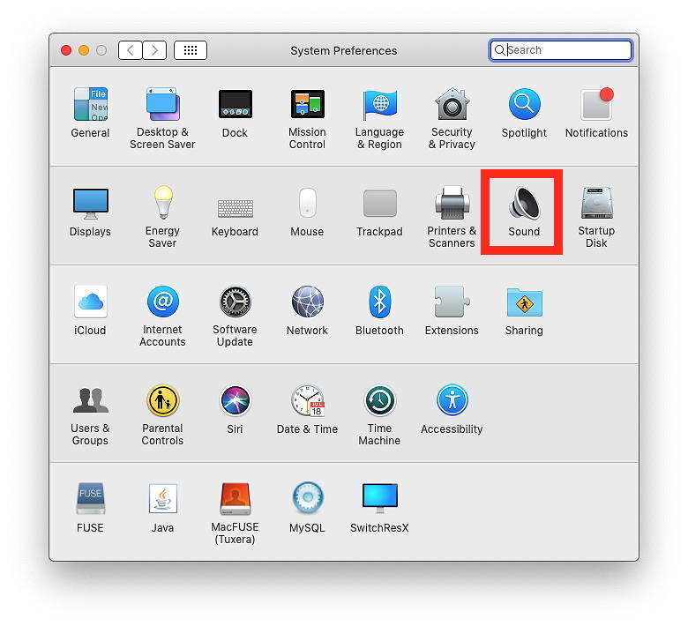Open Language & Region preferences
Viewport: 688px width, 626px height.
(379, 118)
